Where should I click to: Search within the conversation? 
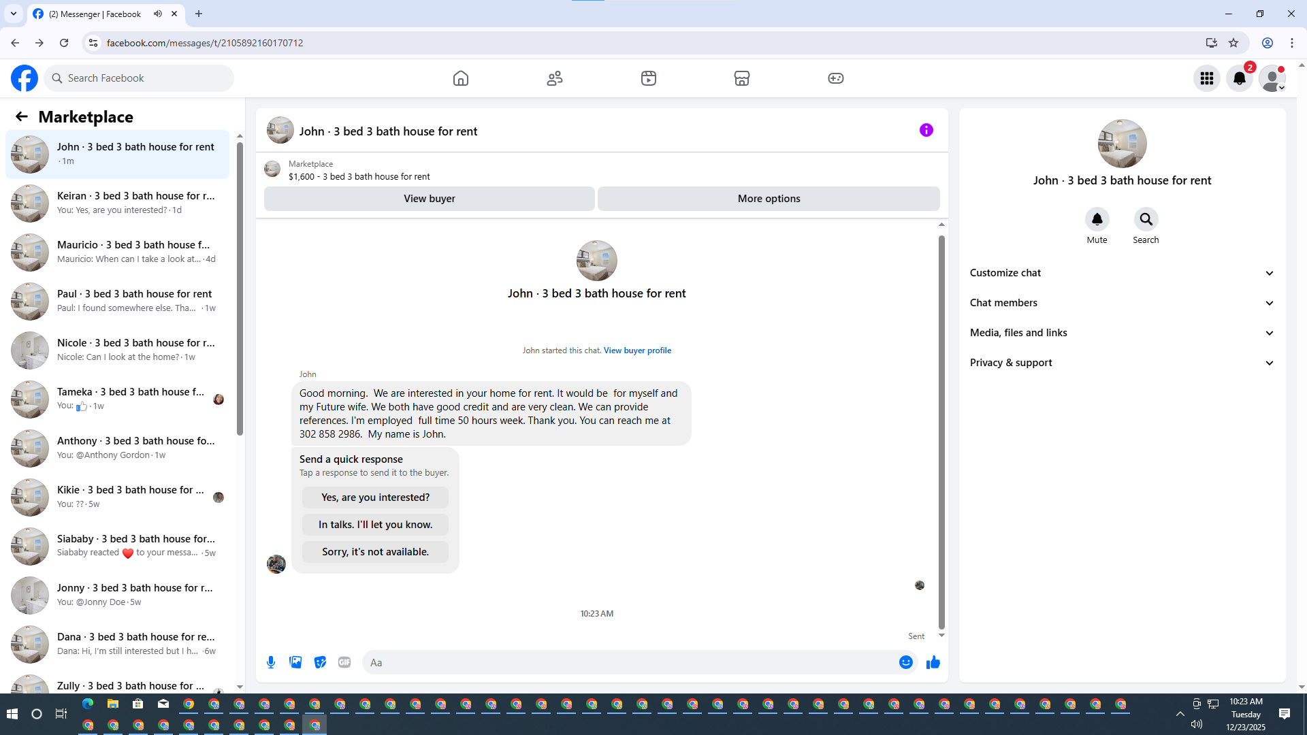click(x=1146, y=220)
